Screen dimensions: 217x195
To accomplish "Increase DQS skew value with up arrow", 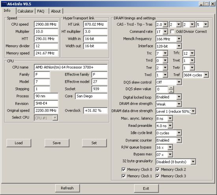I will pos(171,88).
